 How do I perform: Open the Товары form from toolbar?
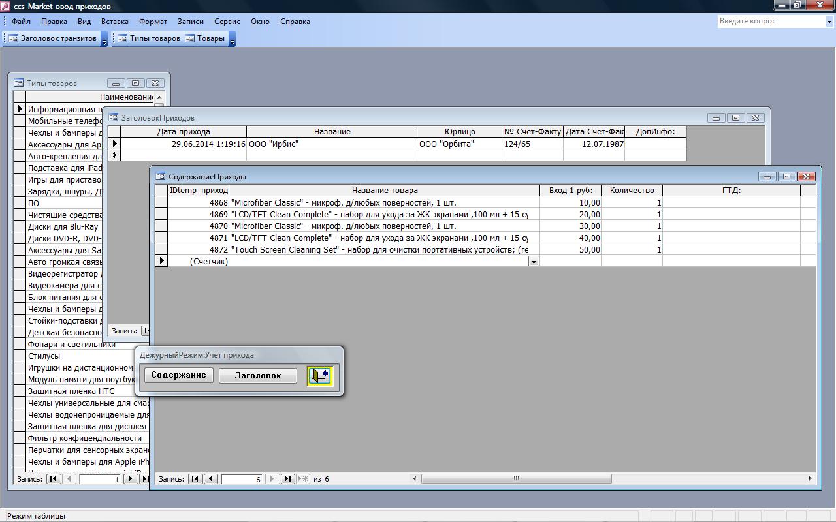coord(204,38)
